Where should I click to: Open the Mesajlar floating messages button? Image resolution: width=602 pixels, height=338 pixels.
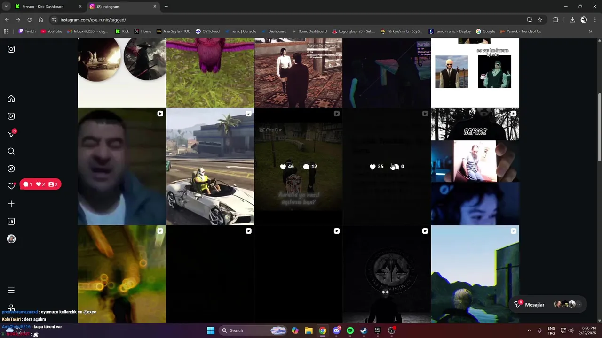coord(548,305)
